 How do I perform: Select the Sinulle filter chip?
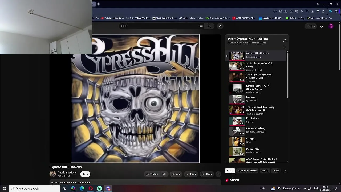(x=265, y=171)
